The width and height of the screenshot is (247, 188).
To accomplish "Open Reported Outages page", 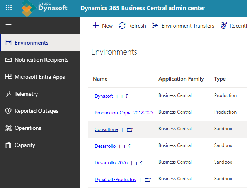I will point(36,111).
